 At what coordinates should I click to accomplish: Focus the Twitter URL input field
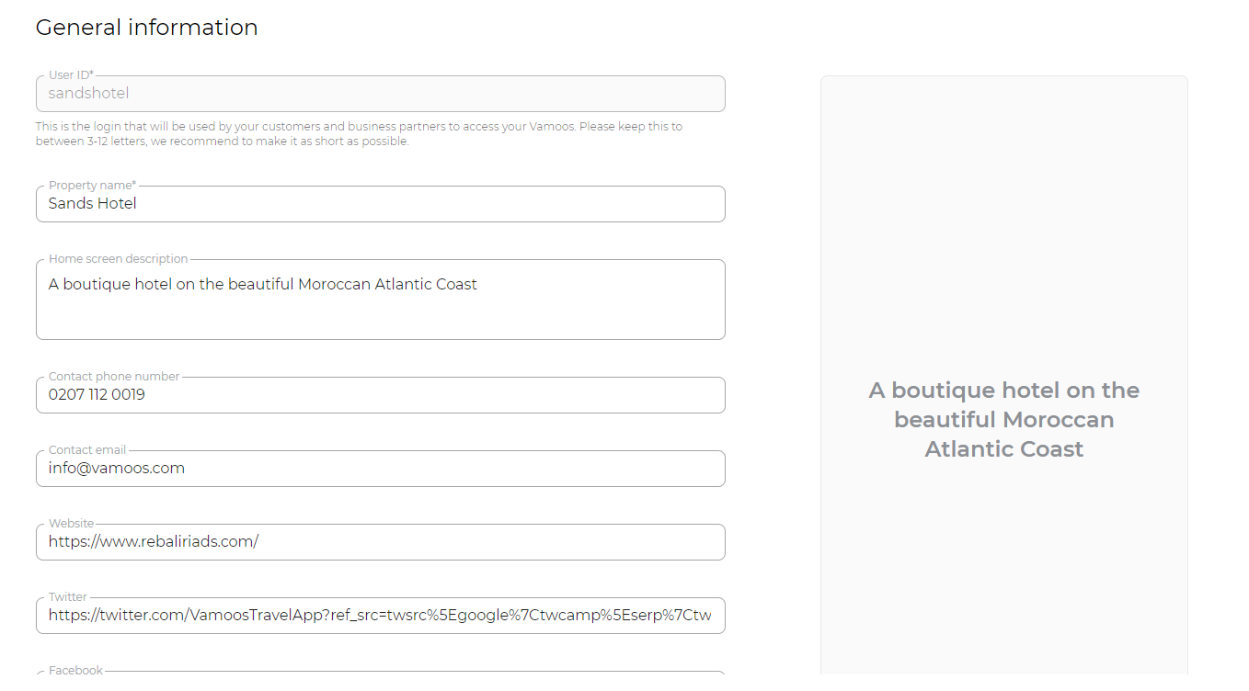coord(380,616)
